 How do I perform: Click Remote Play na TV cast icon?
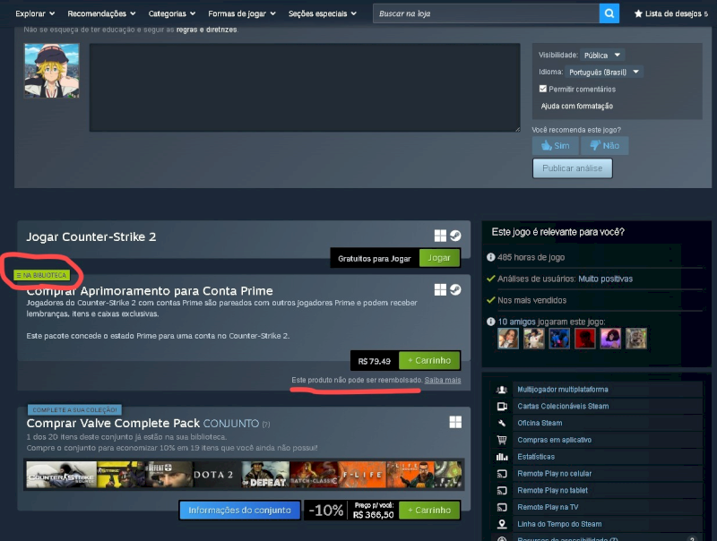(502, 507)
